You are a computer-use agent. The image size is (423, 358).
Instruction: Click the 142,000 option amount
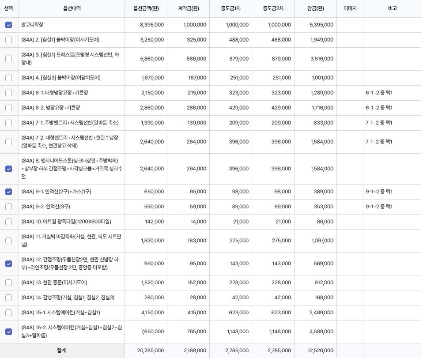(154, 222)
